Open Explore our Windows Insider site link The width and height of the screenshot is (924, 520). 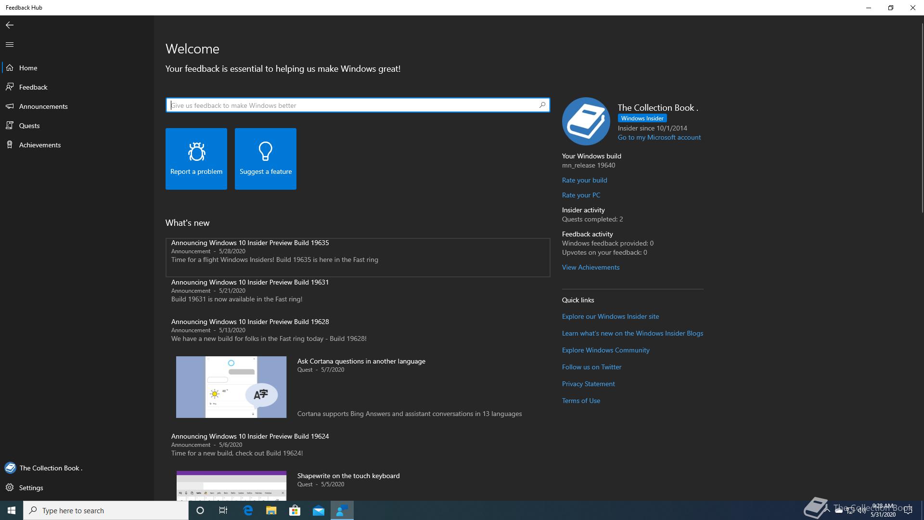point(610,316)
